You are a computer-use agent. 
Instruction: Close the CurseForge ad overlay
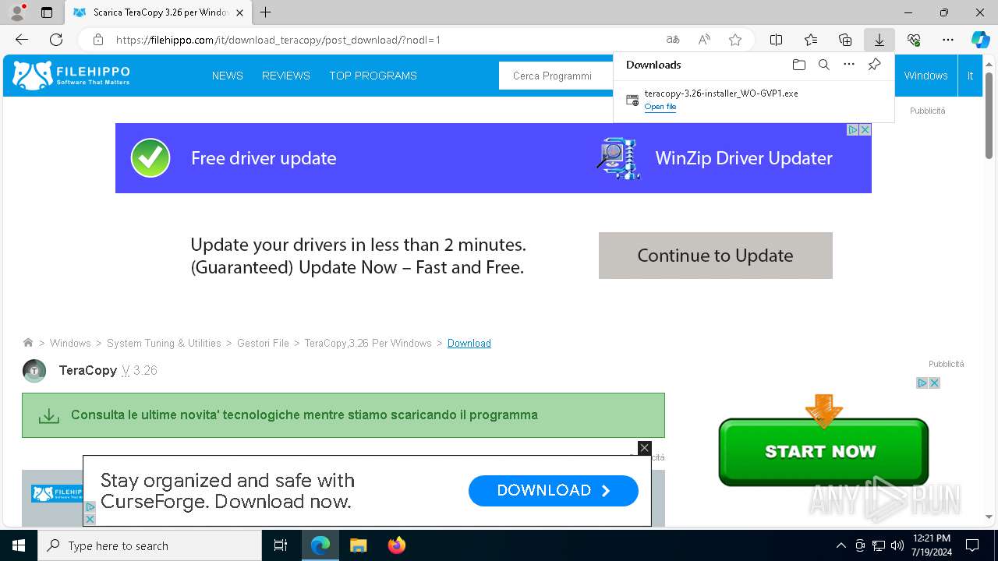point(644,448)
